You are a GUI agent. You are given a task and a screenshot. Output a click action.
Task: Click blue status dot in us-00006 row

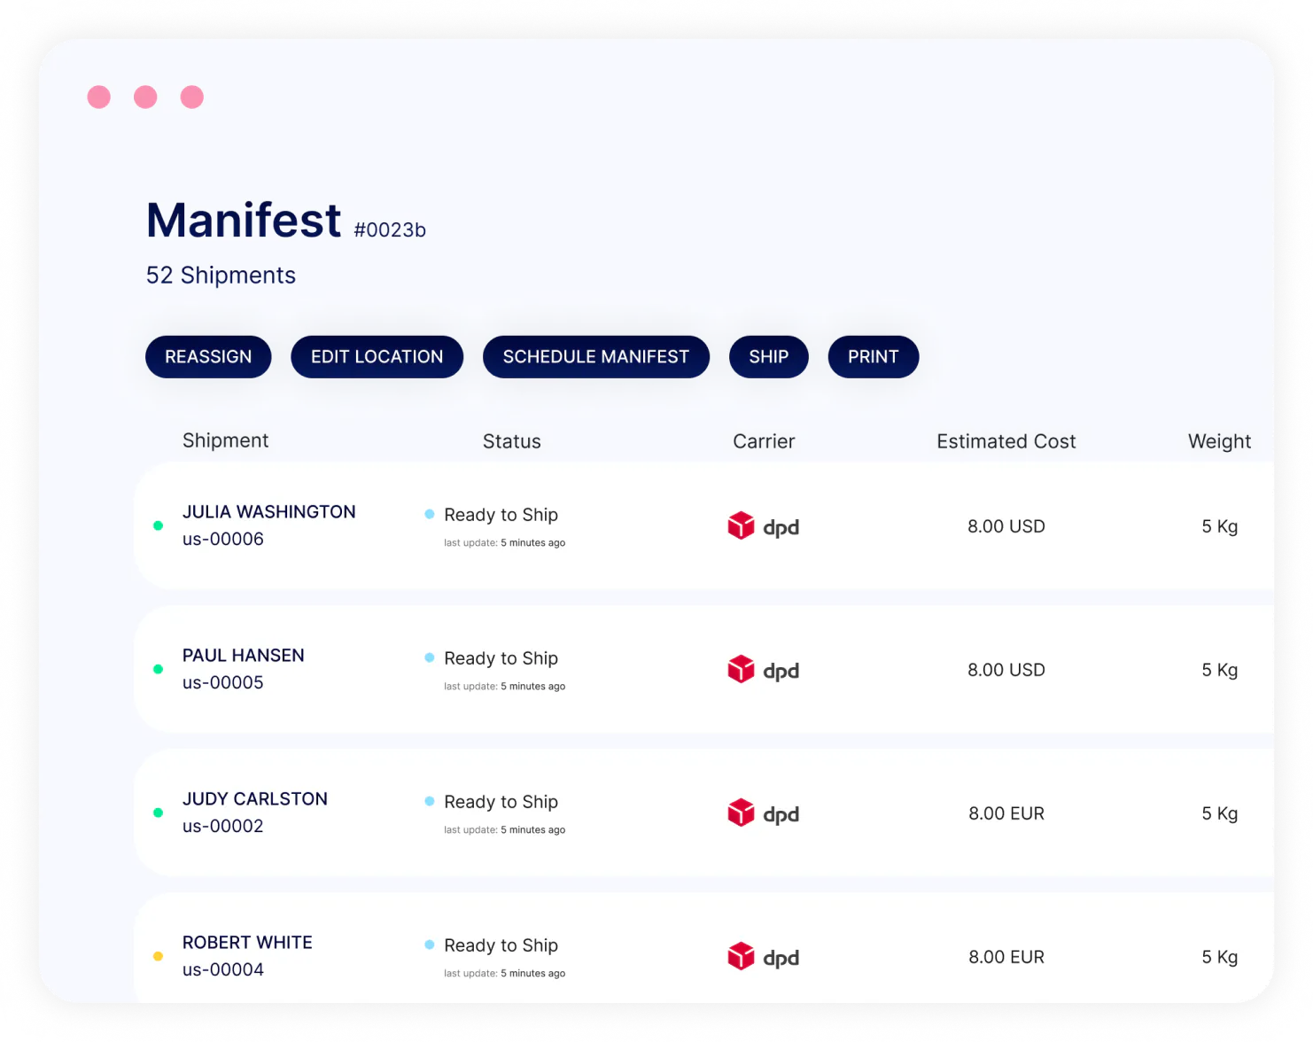coord(430,514)
